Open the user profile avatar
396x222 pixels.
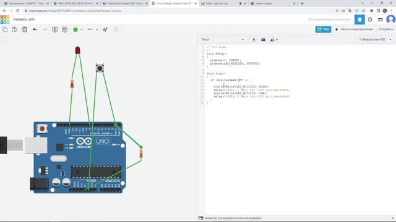[391, 19]
